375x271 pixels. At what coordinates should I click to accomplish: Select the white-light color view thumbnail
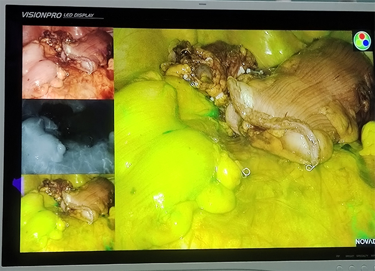(x=68, y=62)
